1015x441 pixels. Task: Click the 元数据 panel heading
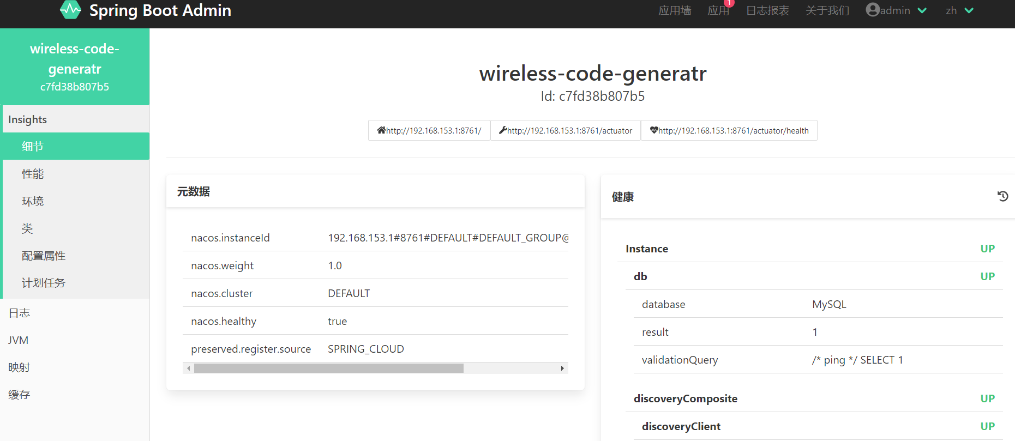(194, 191)
